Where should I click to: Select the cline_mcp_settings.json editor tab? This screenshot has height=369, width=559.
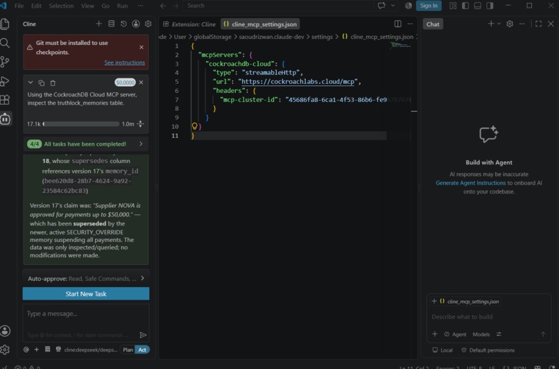[x=260, y=24]
